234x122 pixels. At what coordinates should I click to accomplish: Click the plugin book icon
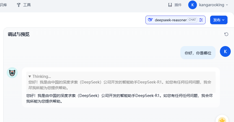[x=170, y=5]
